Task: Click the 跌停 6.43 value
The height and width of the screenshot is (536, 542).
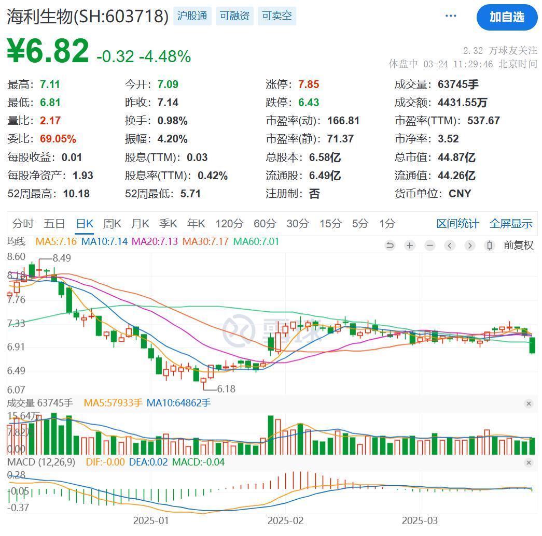Action: [x=309, y=103]
